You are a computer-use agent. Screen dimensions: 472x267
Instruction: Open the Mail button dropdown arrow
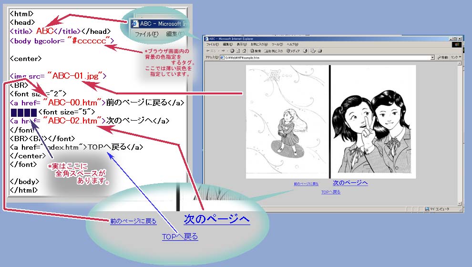click(316, 51)
